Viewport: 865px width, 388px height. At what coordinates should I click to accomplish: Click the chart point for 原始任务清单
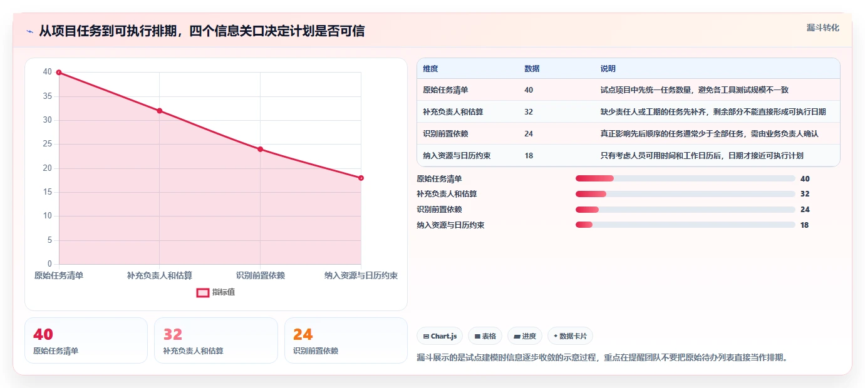pos(59,73)
